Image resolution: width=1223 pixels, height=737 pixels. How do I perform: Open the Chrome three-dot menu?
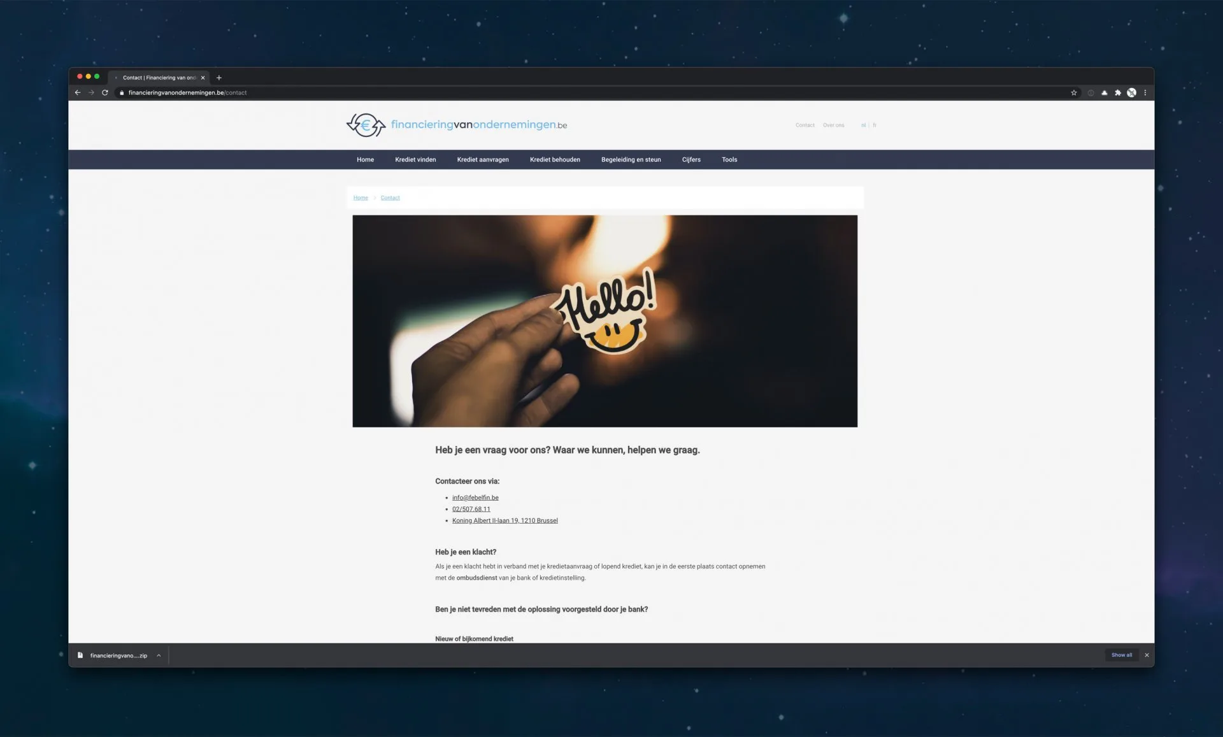(1145, 92)
